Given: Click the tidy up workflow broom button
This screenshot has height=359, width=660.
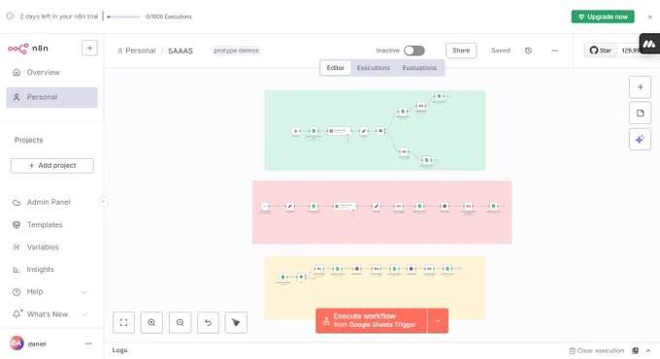Looking at the screenshot, I should [236, 322].
